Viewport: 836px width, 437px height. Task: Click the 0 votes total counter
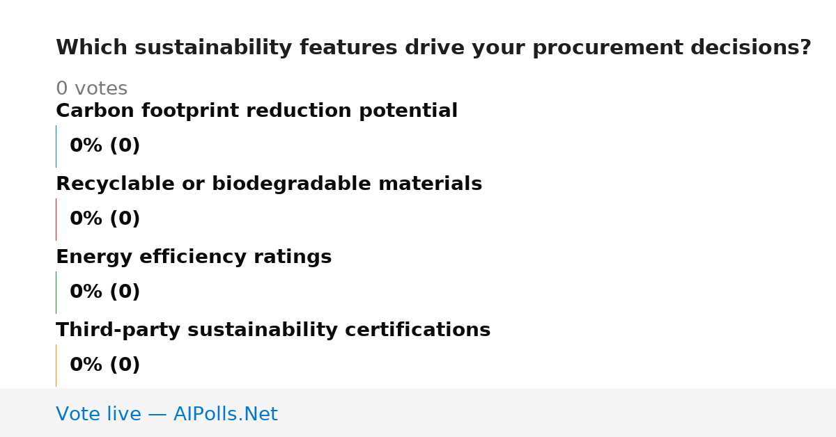[x=91, y=89]
